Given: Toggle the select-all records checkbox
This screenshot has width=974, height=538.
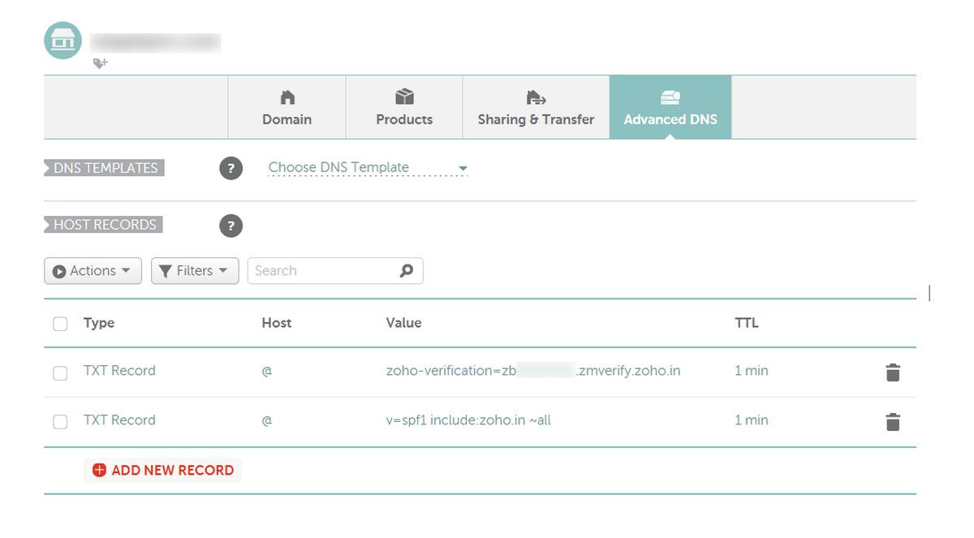Looking at the screenshot, I should [60, 323].
